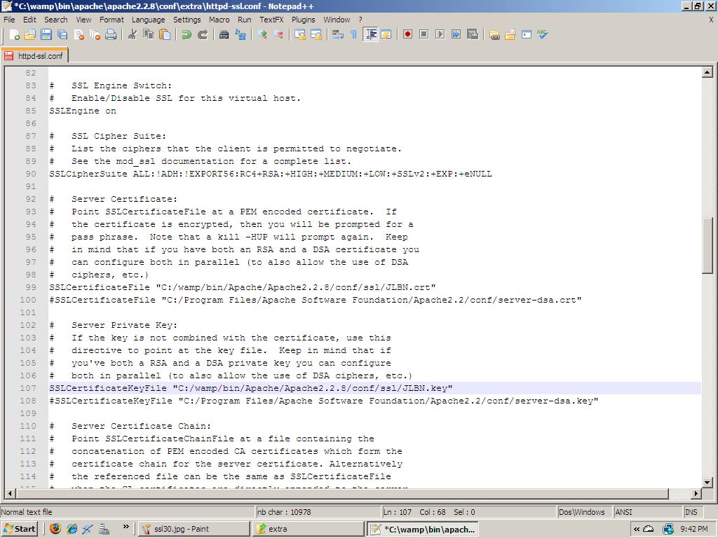Toggle the Show Indent Guide button
This screenshot has height=538, width=718.
[370, 34]
